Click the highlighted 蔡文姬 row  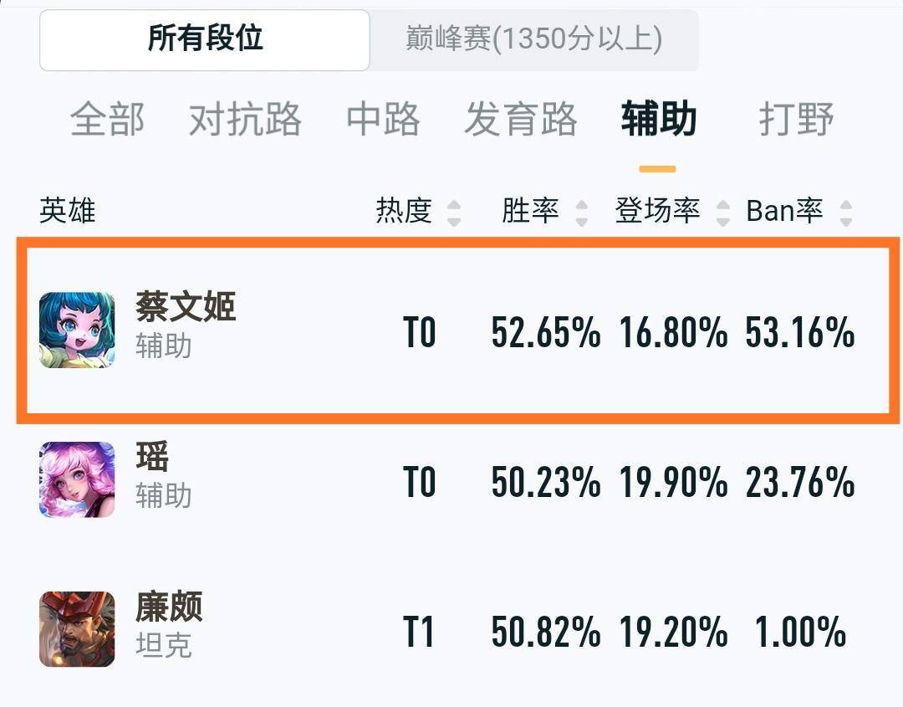[451, 329]
